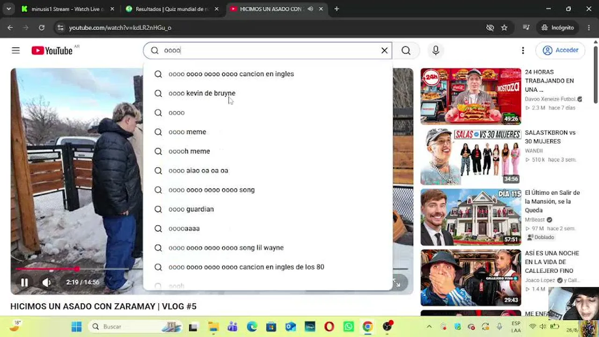Choose suggestion ending in "ingles de los 80"
Screen dimensions: 599x337
(x=268, y=267)
